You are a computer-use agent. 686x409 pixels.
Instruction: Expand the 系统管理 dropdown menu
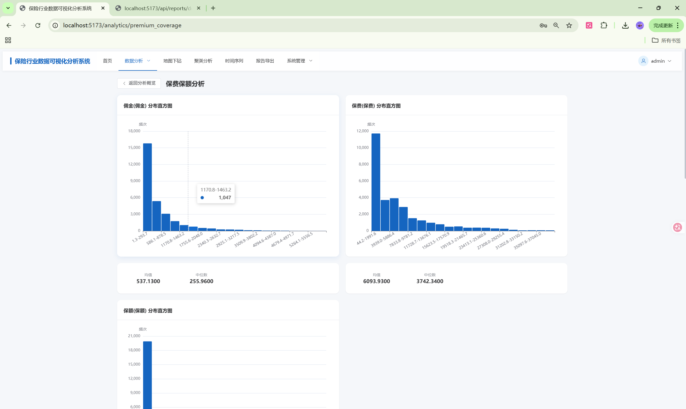pos(299,61)
